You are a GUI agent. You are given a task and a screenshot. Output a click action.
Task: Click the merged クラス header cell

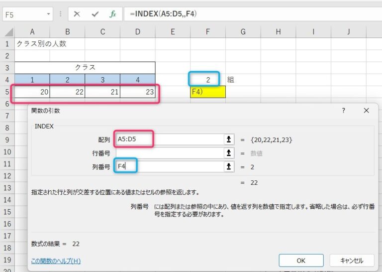coord(85,68)
